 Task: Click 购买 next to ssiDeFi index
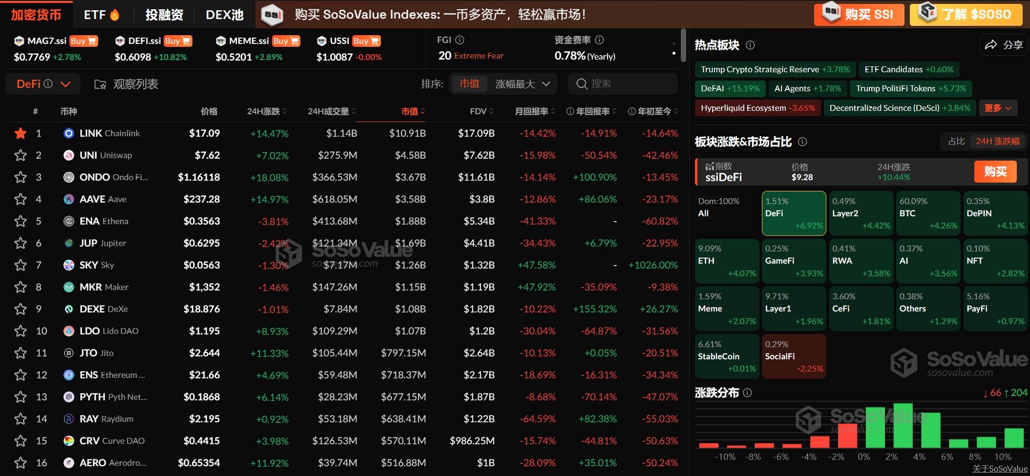(995, 172)
